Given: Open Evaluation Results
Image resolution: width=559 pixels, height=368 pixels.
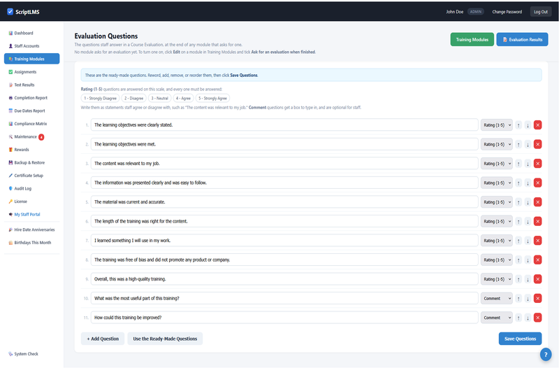Looking at the screenshot, I should (x=522, y=40).
